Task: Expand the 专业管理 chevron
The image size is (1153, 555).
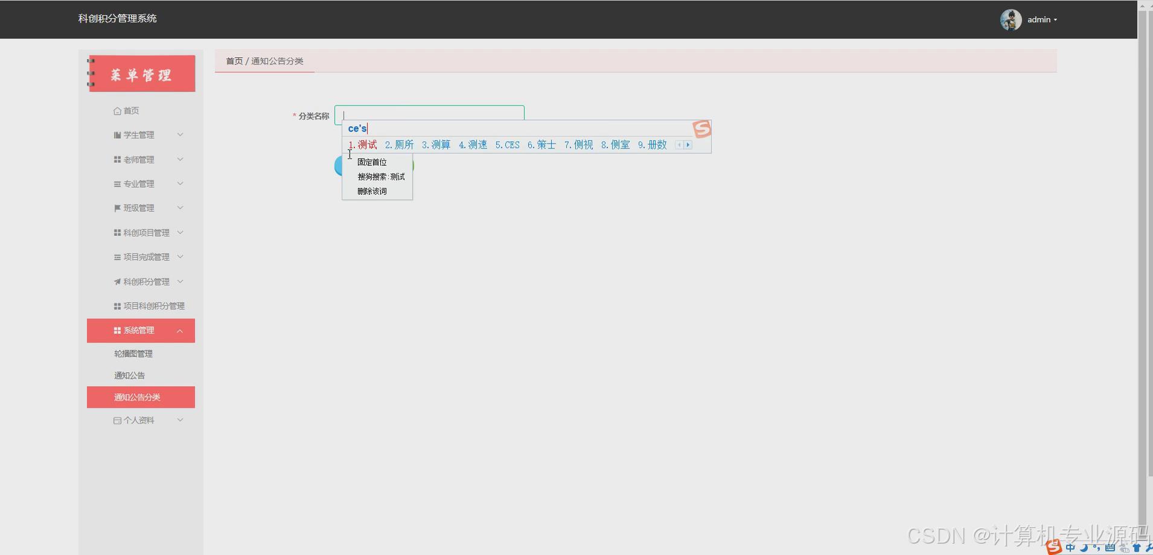Action: 180,183
